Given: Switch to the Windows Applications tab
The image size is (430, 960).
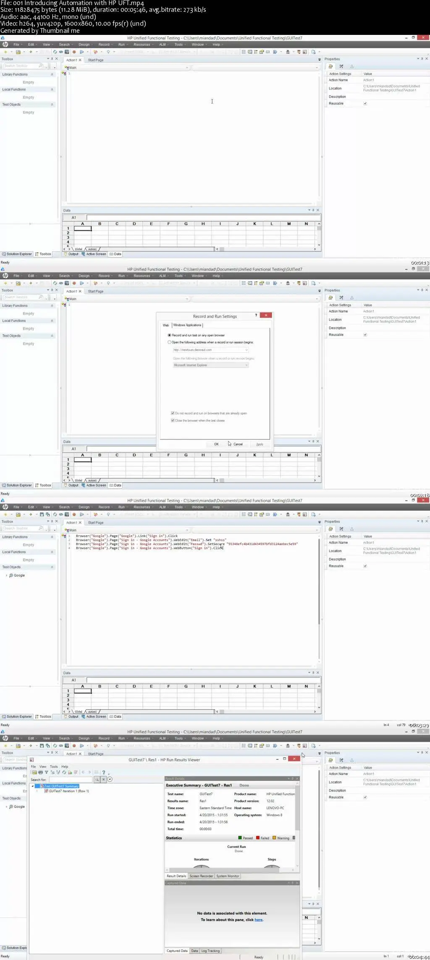Looking at the screenshot, I should (x=187, y=325).
